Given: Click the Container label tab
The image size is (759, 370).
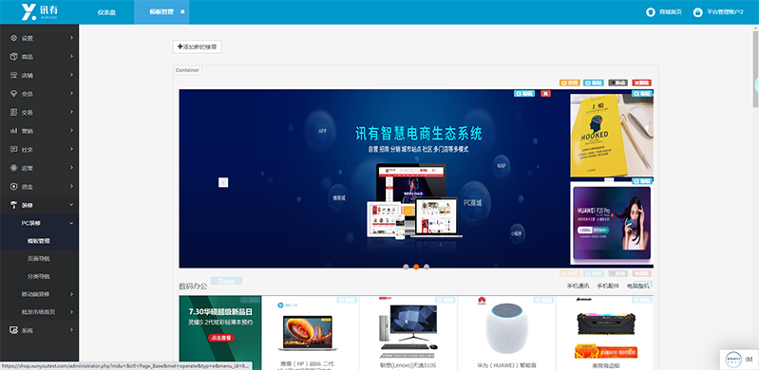Looking at the screenshot, I should (x=187, y=70).
